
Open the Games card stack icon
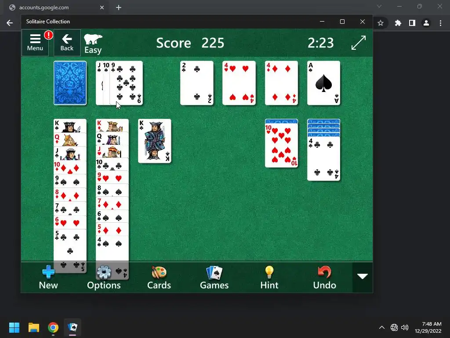tap(214, 277)
